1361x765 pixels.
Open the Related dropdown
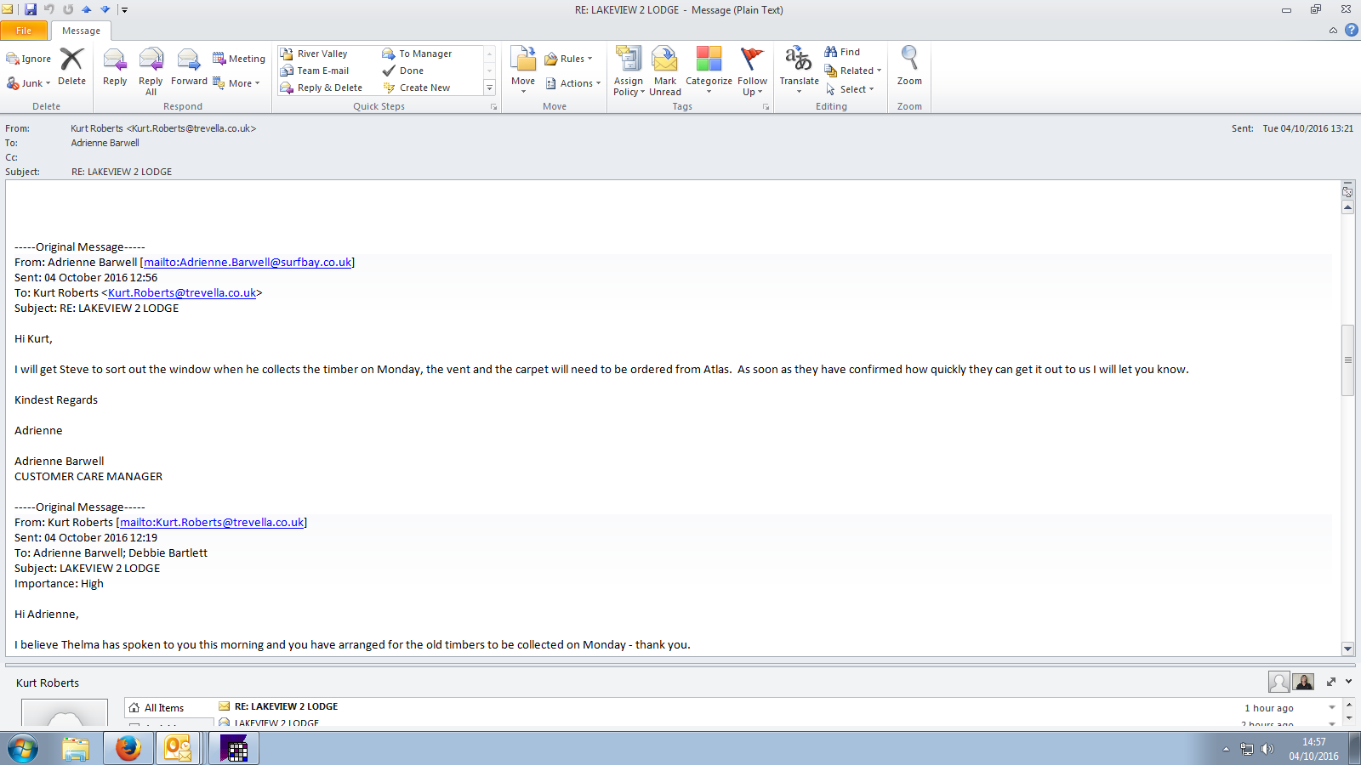853,71
